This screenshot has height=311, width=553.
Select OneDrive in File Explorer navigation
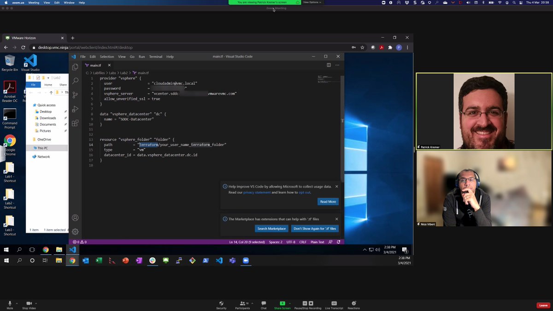[x=44, y=139]
